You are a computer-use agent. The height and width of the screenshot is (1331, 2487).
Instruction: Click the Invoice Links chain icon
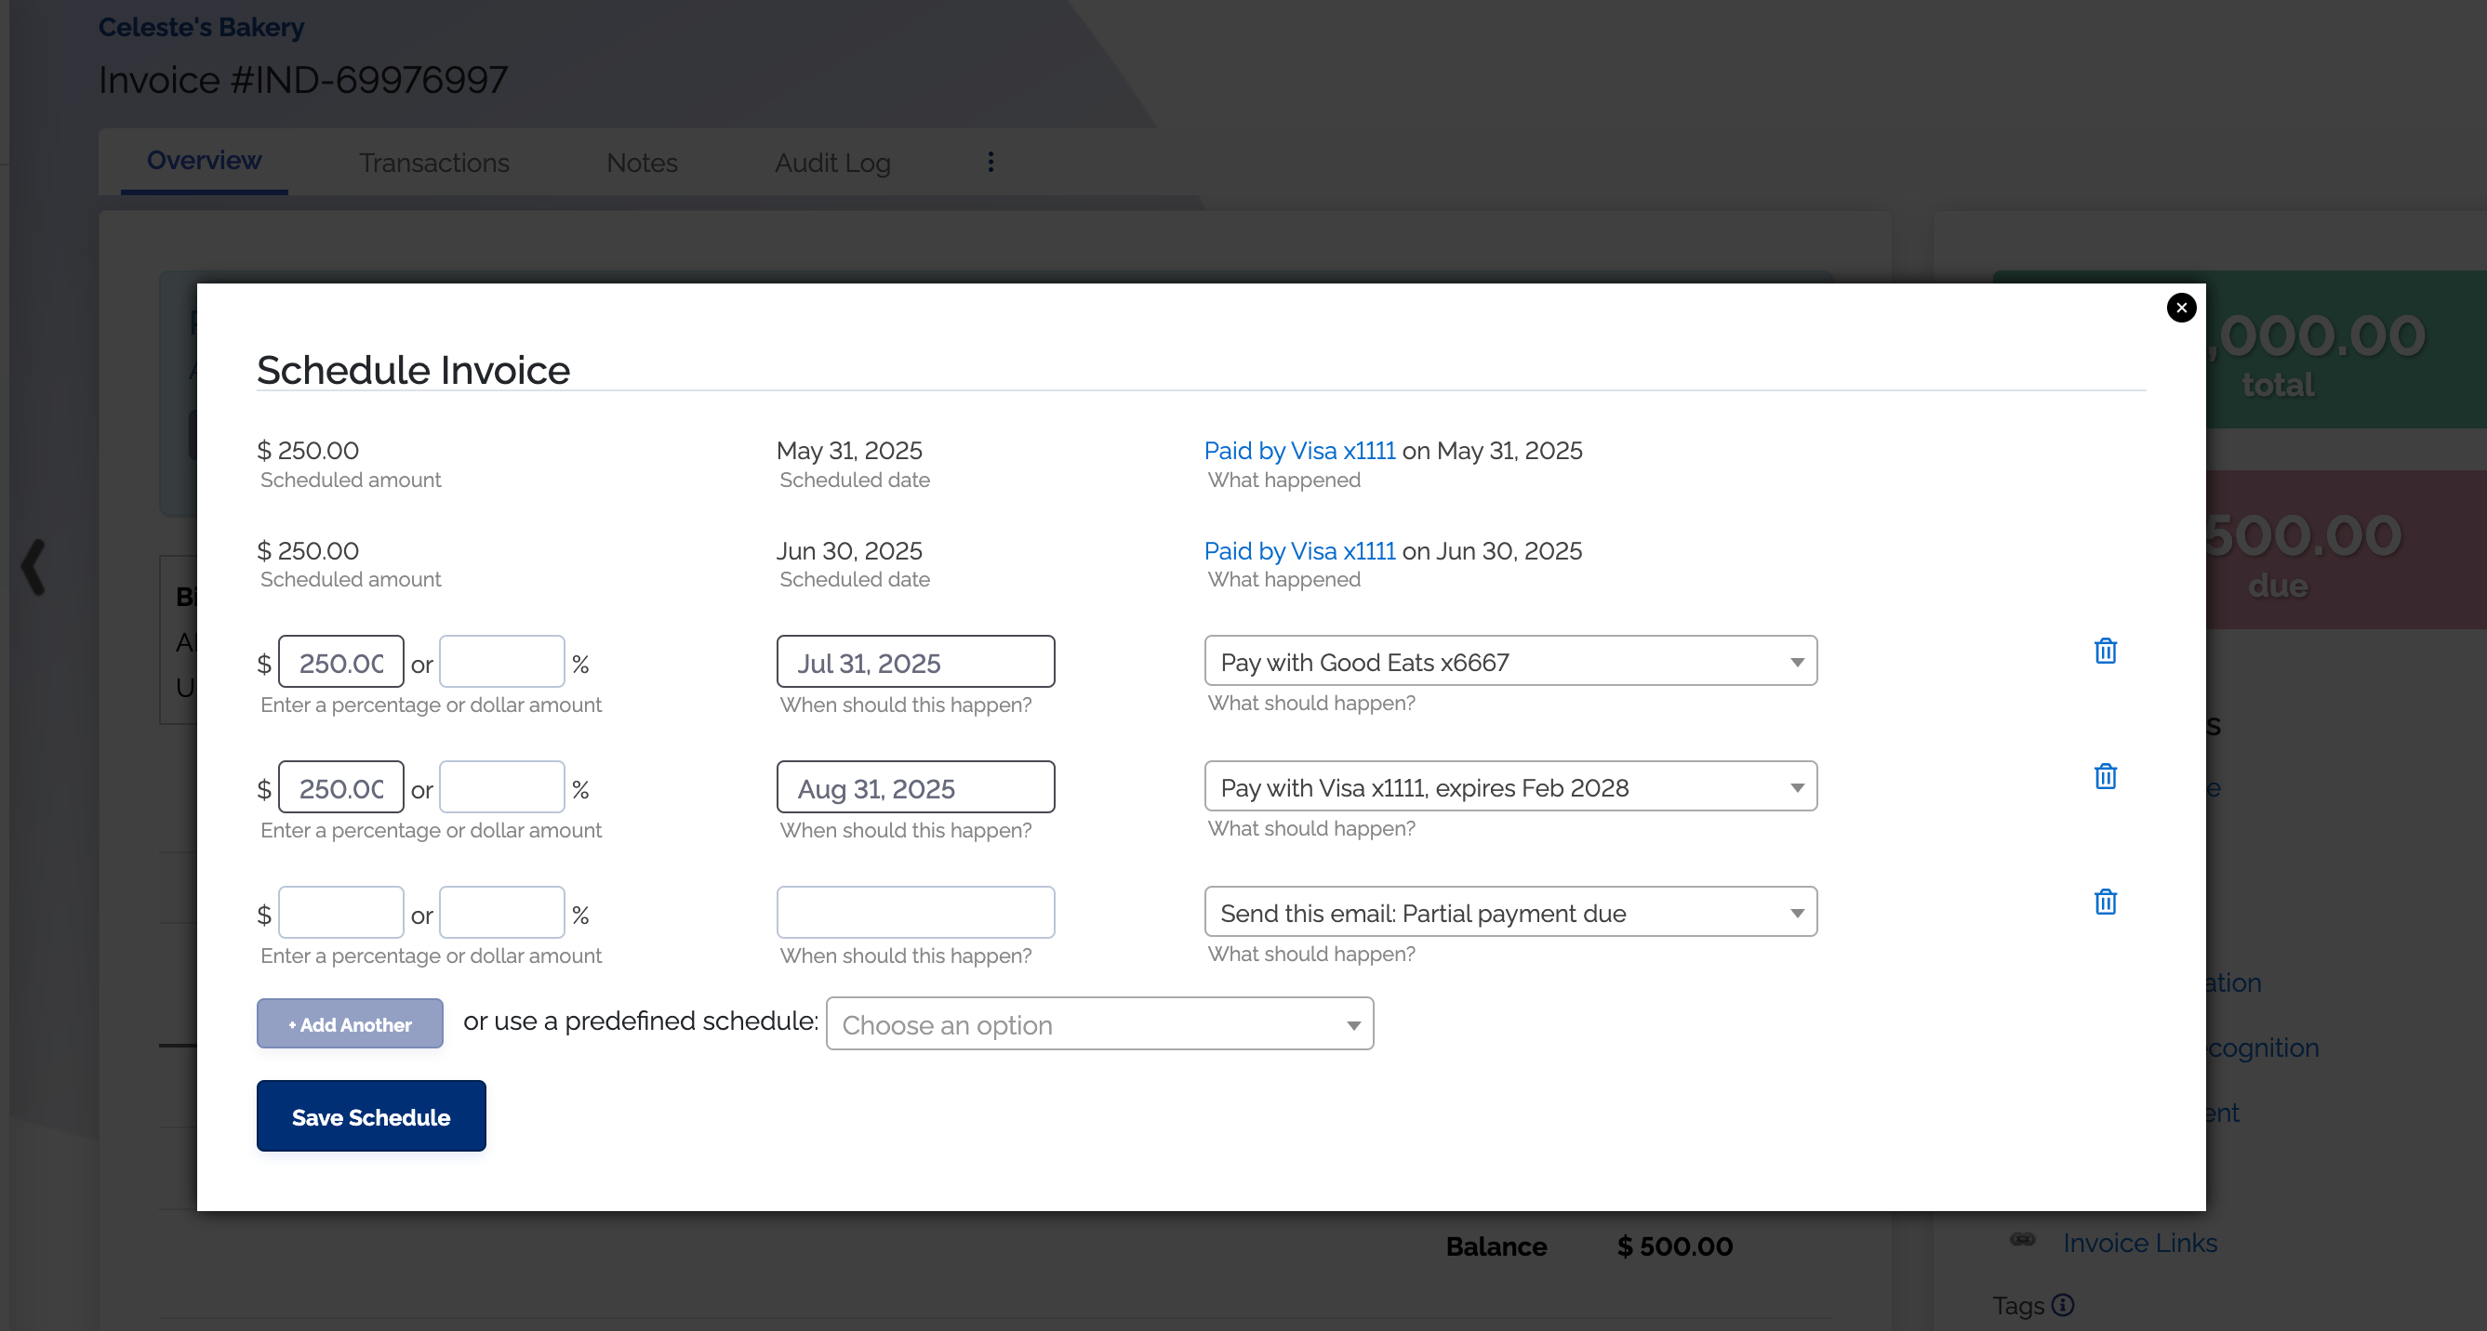[x=2023, y=1239]
